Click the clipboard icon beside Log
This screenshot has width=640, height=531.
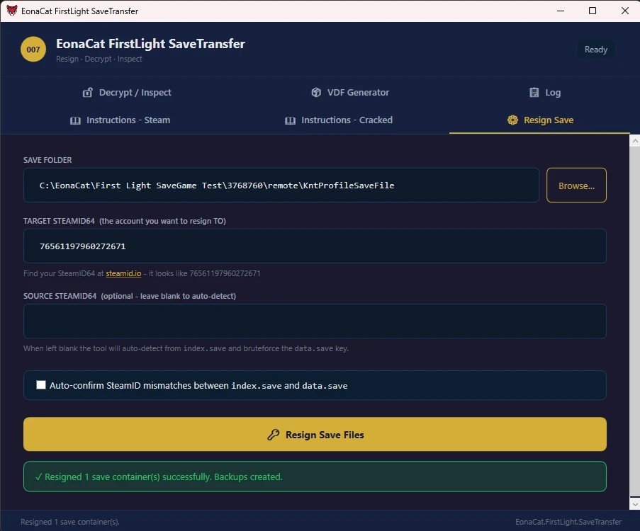(x=534, y=93)
